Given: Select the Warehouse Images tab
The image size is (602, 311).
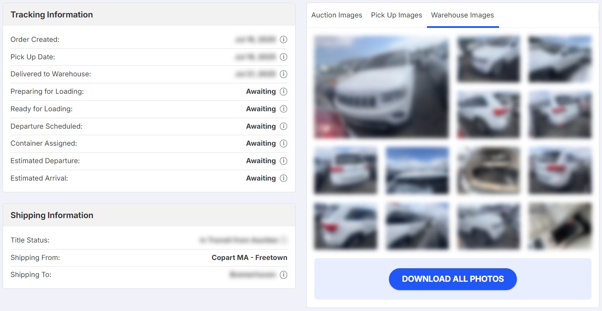Looking at the screenshot, I should [x=462, y=15].
